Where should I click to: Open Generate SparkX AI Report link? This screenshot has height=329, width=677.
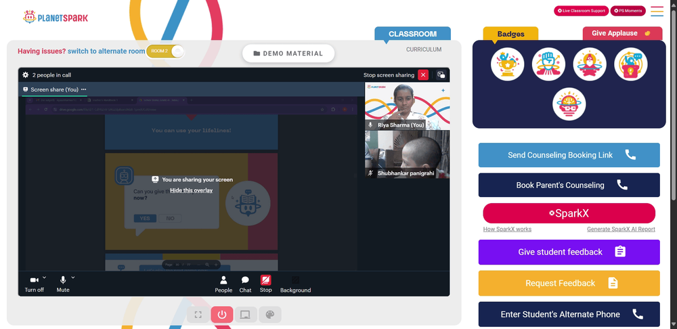(x=621, y=229)
